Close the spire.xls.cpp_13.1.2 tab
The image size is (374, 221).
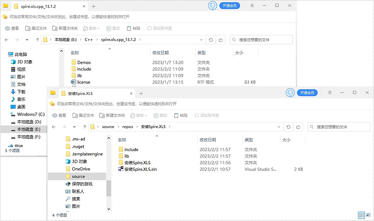pyautogui.click(x=84, y=6)
